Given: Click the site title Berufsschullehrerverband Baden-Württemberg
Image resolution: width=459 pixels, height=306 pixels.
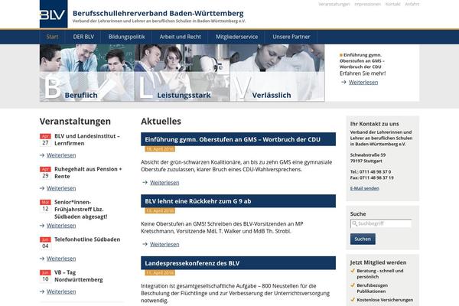Looking at the screenshot, I should click(x=158, y=14).
